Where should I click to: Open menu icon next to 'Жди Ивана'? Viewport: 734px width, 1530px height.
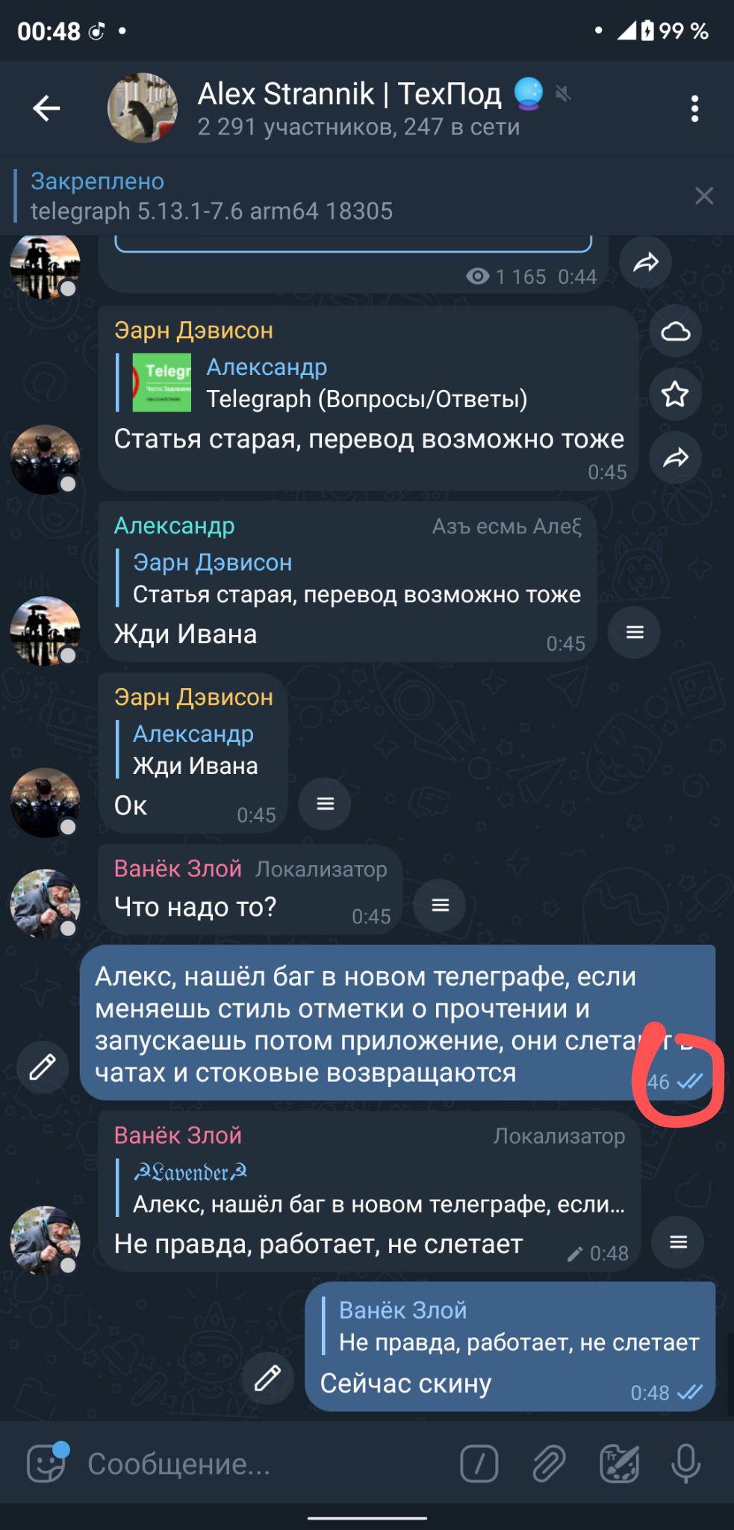click(634, 633)
